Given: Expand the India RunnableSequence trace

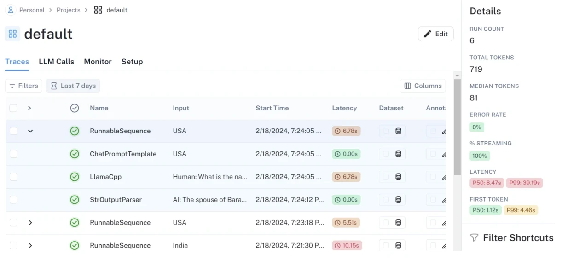Looking at the screenshot, I should pyautogui.click(x=30, y=246).
